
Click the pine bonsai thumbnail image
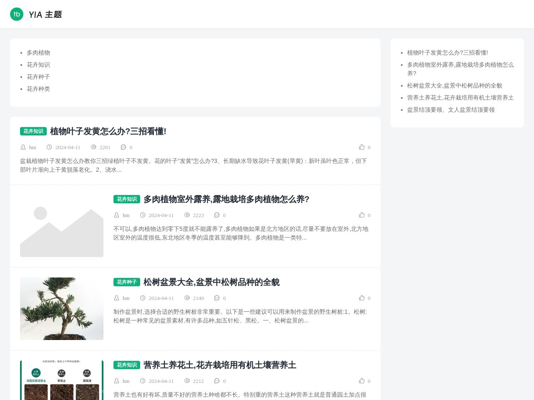(62, 308)
